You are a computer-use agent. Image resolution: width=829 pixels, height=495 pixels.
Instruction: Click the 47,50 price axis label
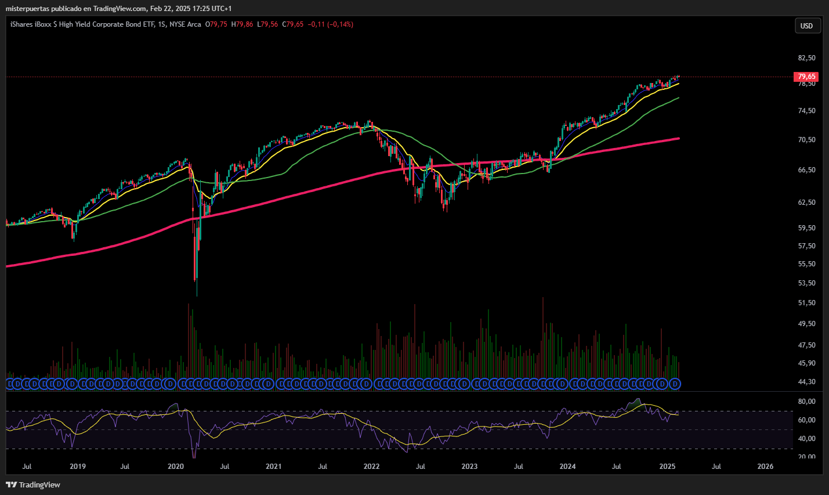tap(807, 345)
